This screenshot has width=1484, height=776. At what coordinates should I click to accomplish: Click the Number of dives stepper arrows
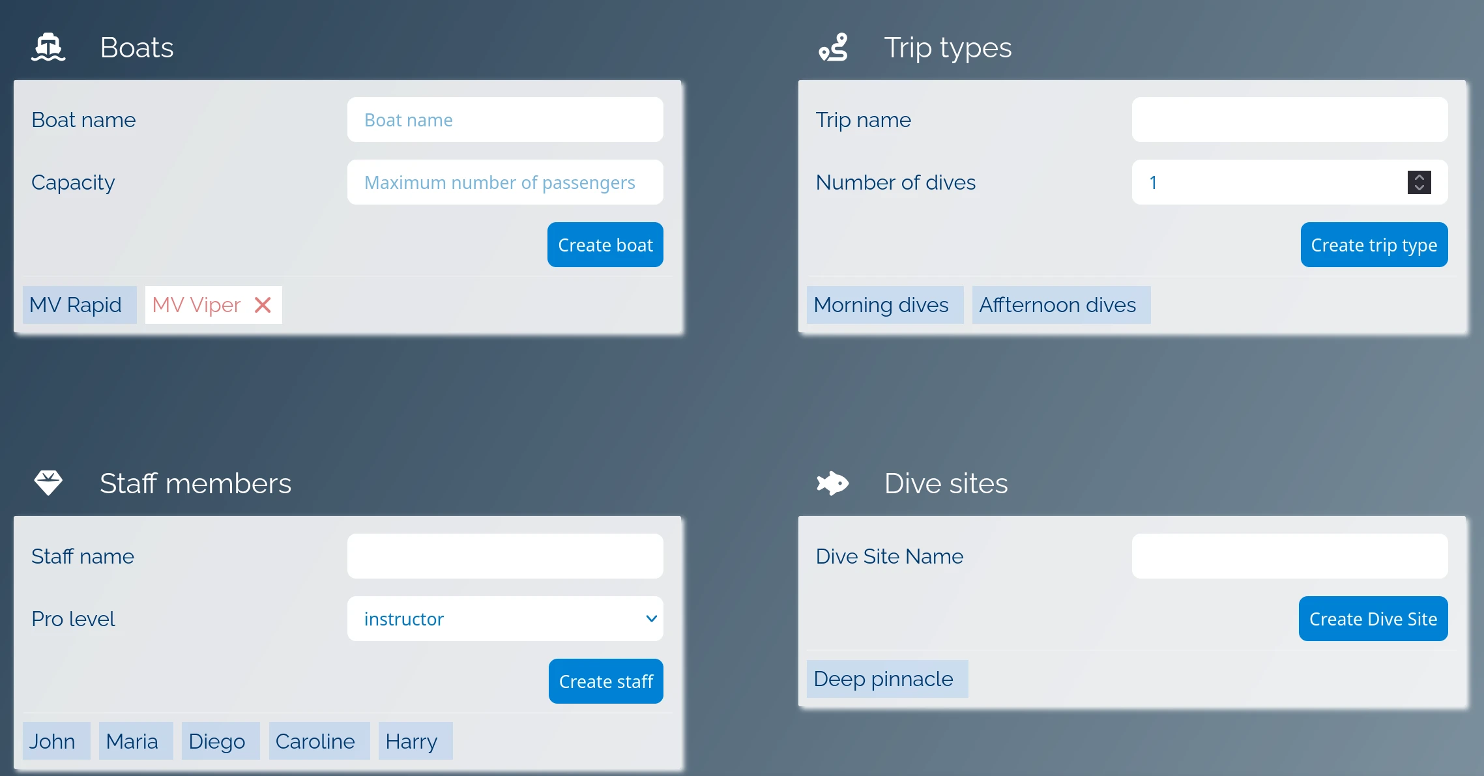(1419, 182)
